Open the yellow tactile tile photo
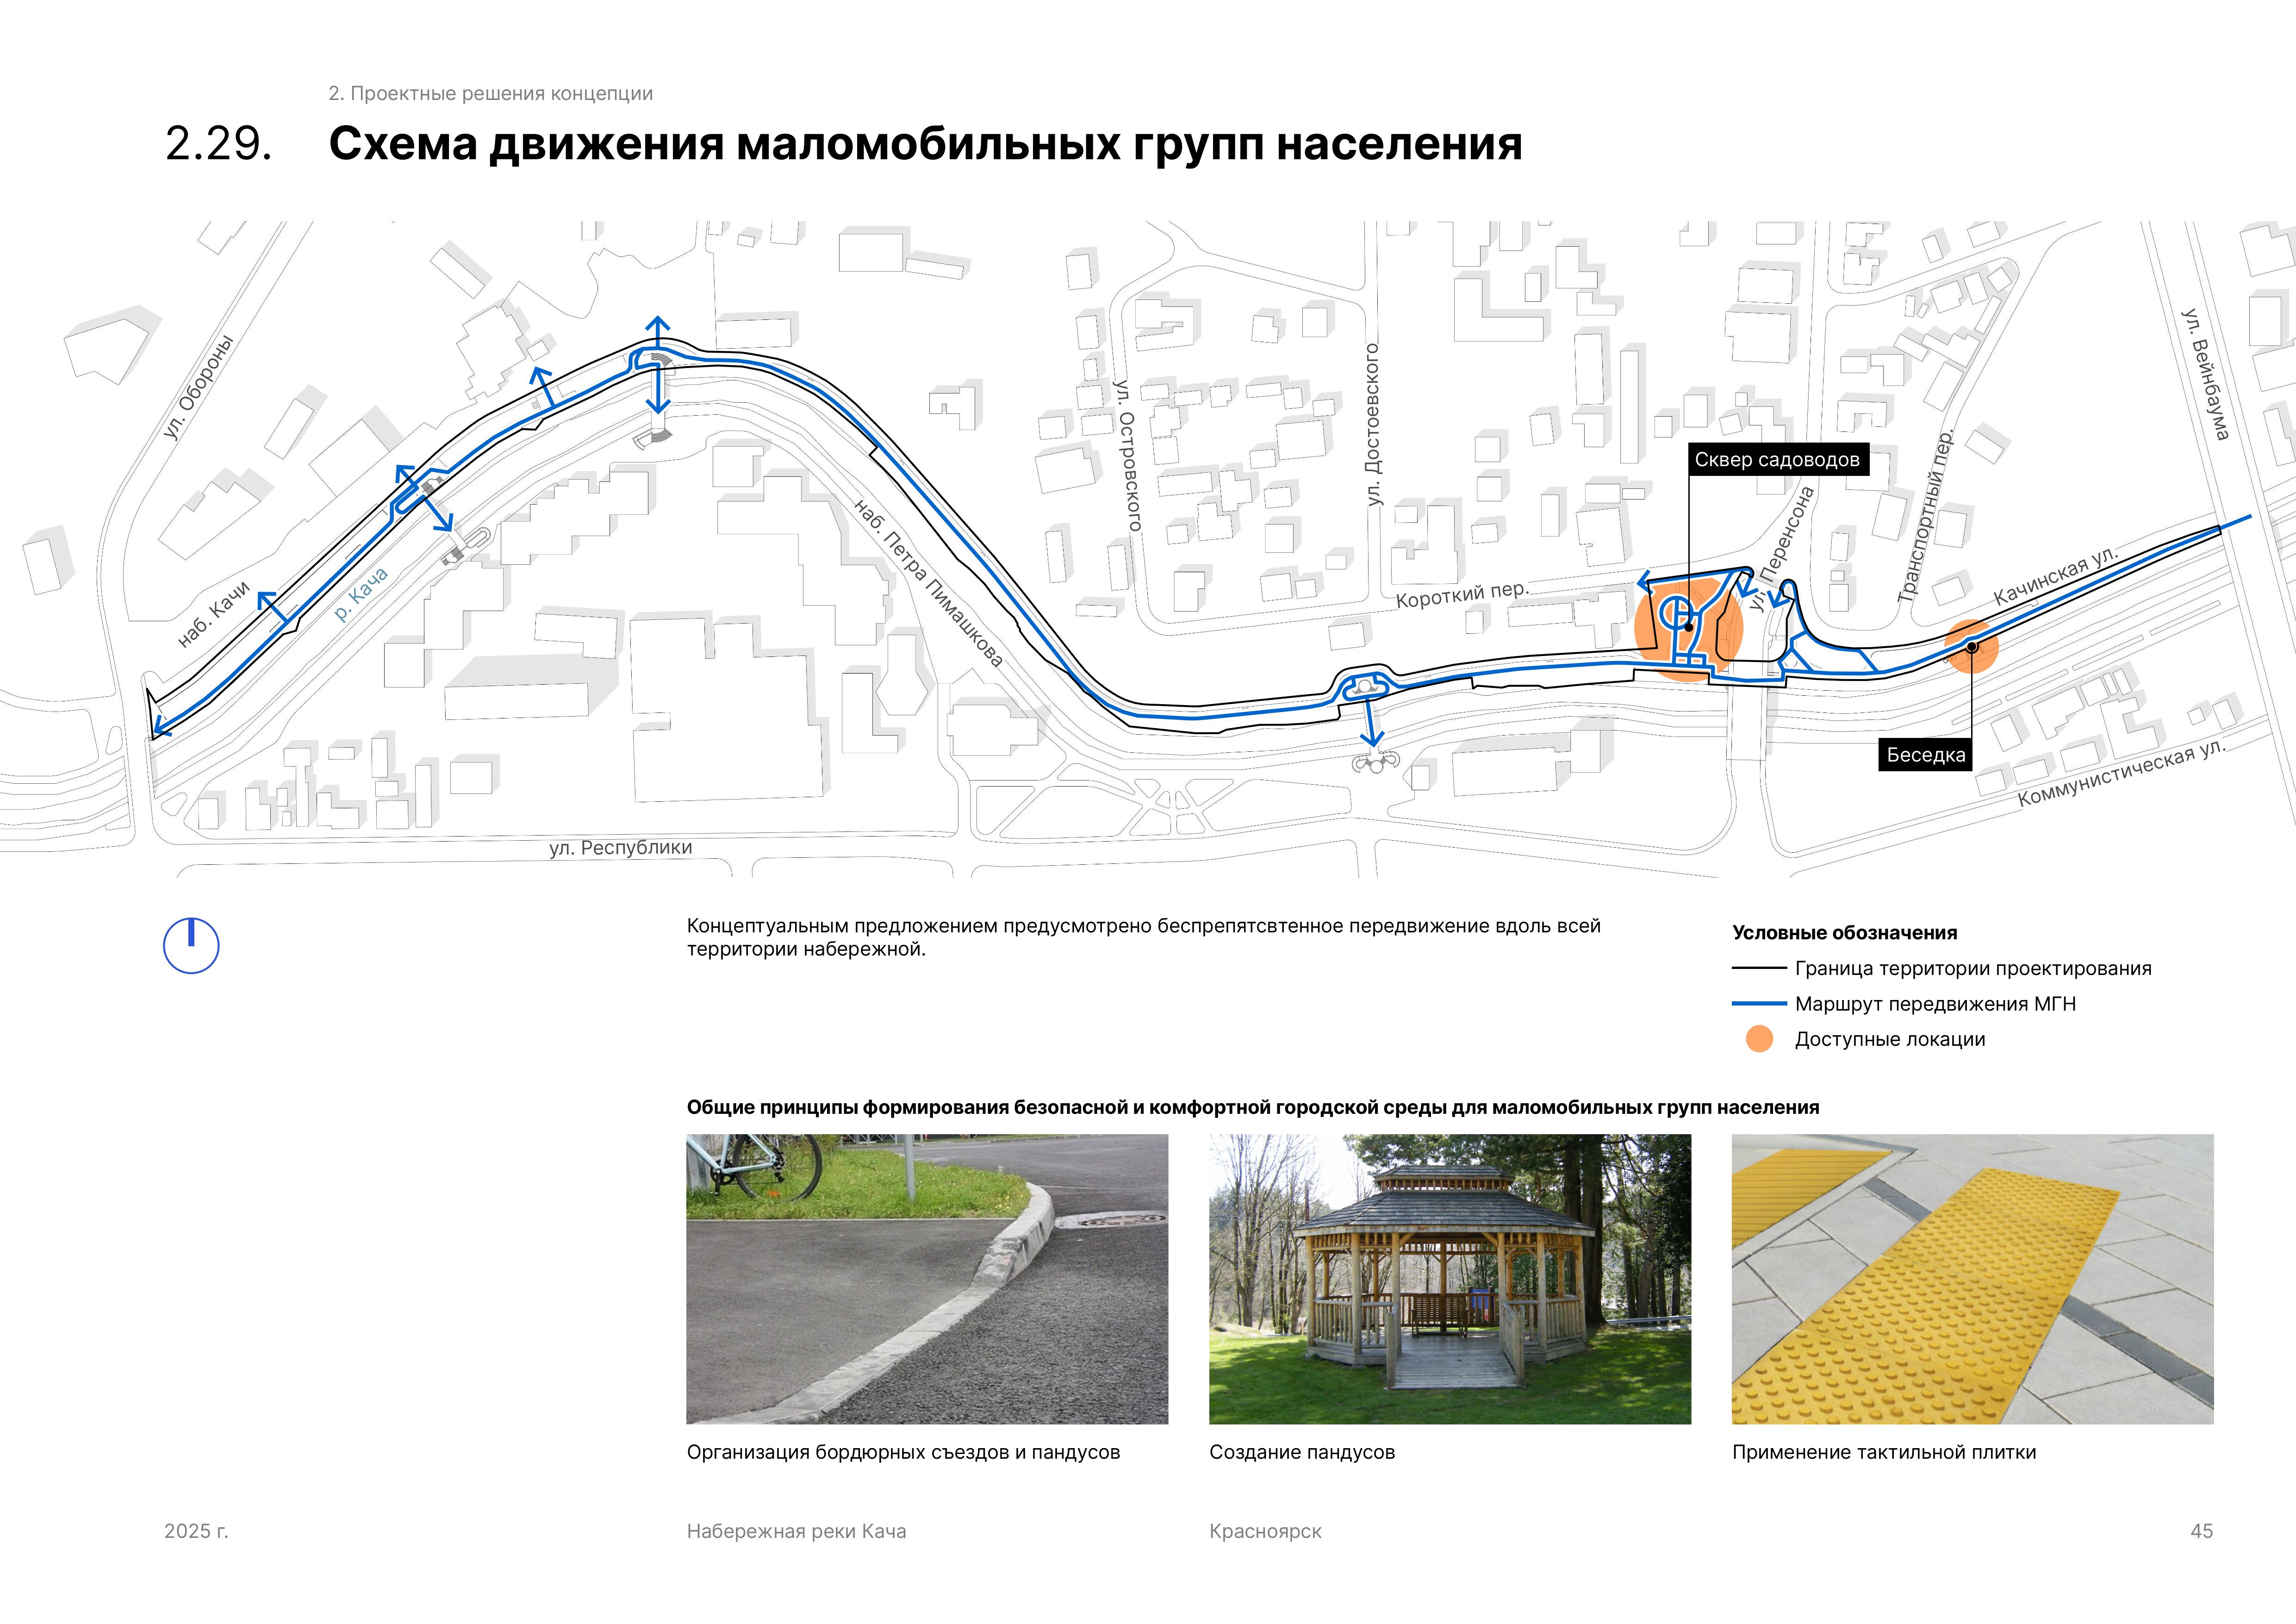2296x1624 pixels. coord(1972,1278)
